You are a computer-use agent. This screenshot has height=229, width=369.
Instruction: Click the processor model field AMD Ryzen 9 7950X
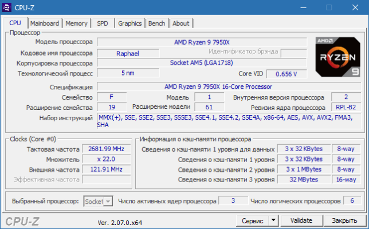[x=202, y=42]
